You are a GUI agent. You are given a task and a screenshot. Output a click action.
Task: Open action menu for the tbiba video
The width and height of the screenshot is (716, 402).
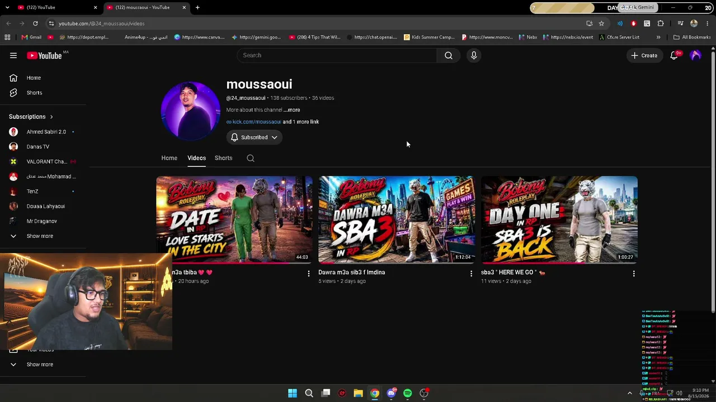tap(308, 274)
